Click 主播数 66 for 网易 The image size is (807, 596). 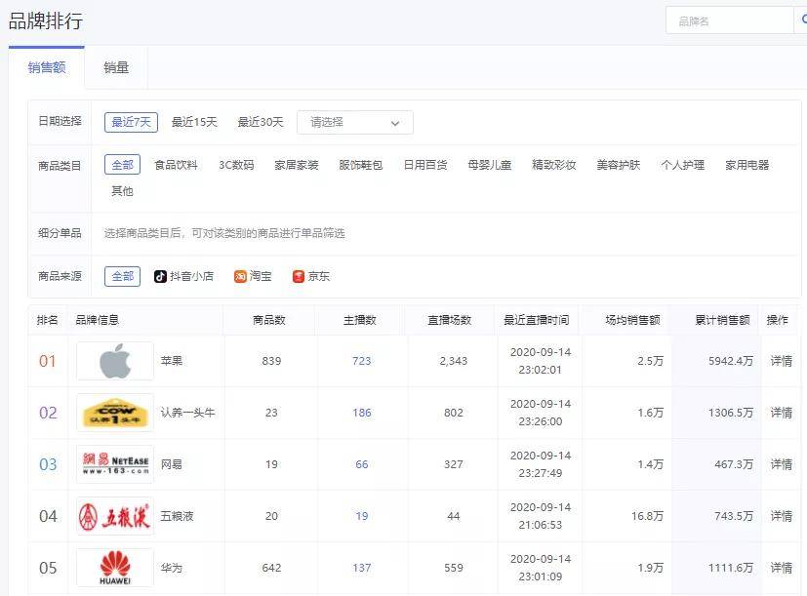click(361, 464)
